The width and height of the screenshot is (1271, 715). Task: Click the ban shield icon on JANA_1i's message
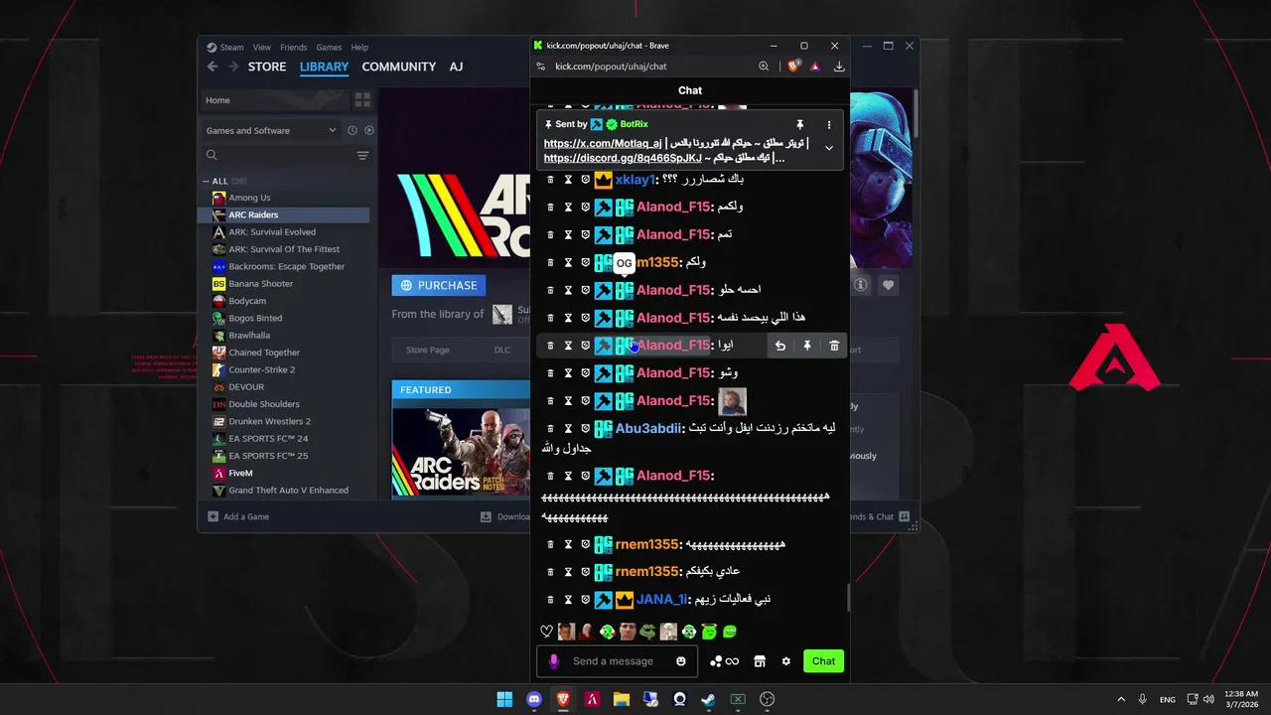click(x=585, y=600)
